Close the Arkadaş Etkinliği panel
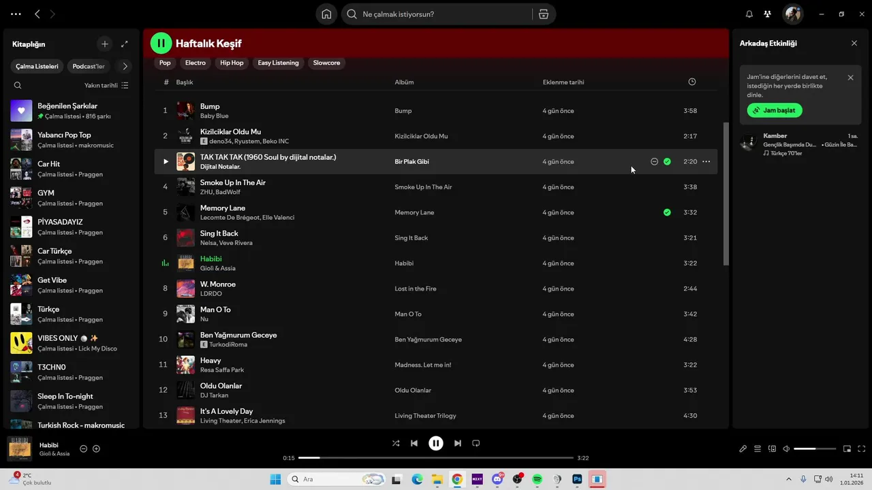Image resolution: width=872 pixels, height=490 pixels. 854,44
